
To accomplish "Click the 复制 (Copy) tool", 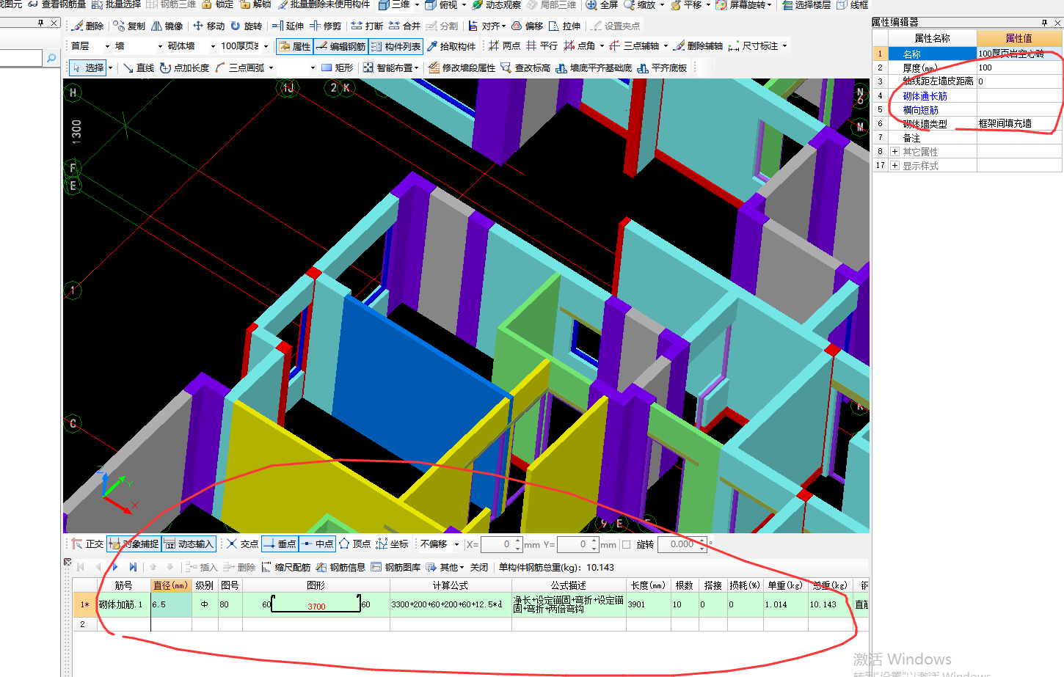I will tap(129, 26).
